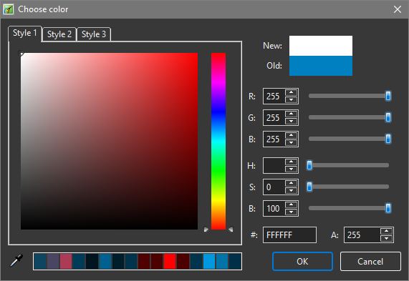
Task: Select the bright sky-blue swatch in the palette
Action: point(209,261)
